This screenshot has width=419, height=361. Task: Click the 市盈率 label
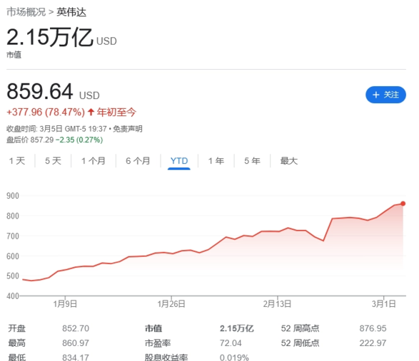(158, 343)
